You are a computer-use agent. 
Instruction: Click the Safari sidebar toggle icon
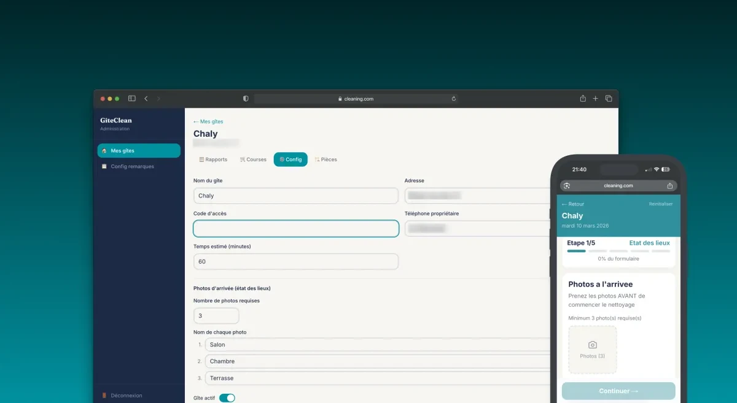[x=131, y=98]
